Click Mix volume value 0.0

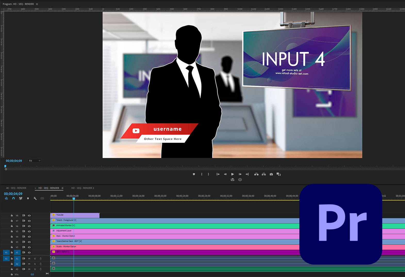[32, 274]
